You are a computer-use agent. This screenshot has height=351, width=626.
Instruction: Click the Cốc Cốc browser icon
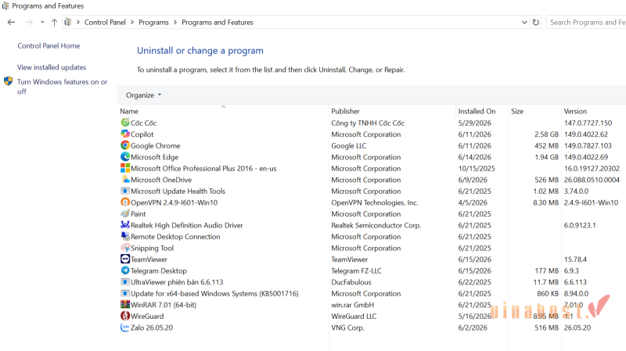click(x=125, y=123)
